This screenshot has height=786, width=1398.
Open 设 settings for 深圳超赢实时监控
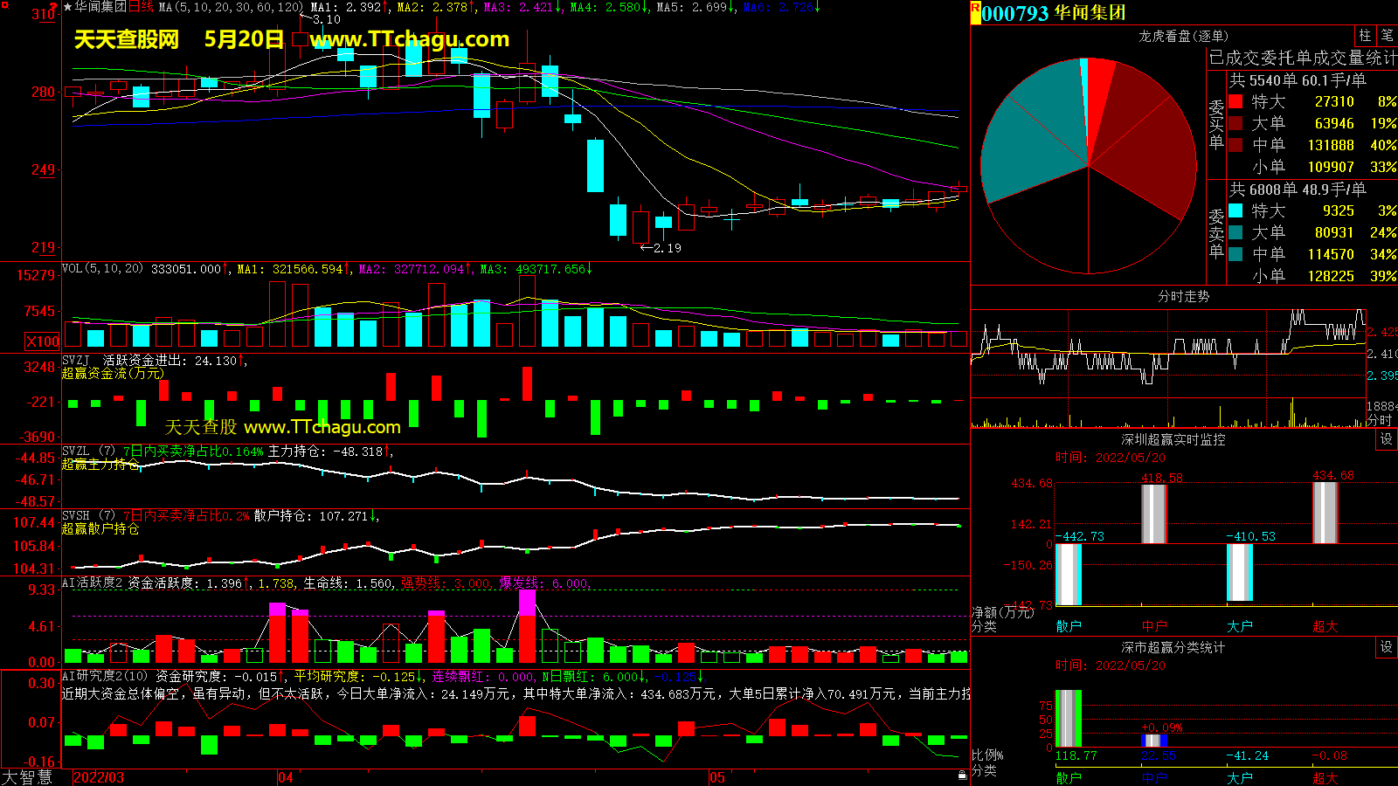(x=1387, y=439)
